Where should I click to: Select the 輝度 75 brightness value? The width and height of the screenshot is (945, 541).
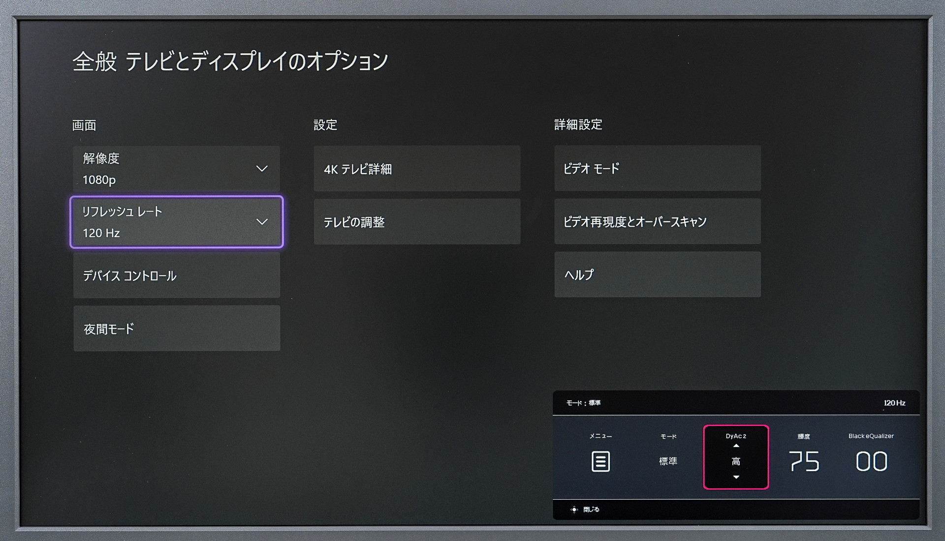[x=804, y=461]
